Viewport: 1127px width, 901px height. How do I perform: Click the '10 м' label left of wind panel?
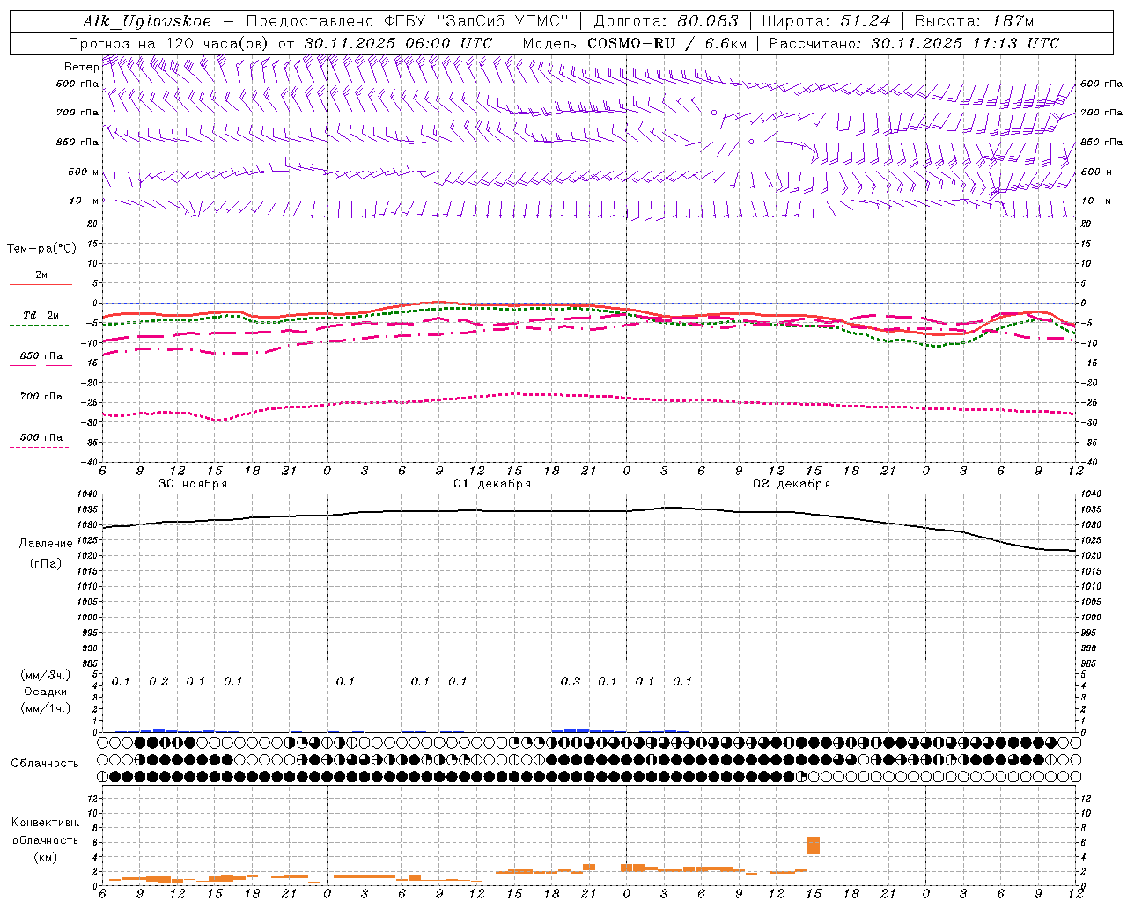pyautogui.click(x=85, y=201)
